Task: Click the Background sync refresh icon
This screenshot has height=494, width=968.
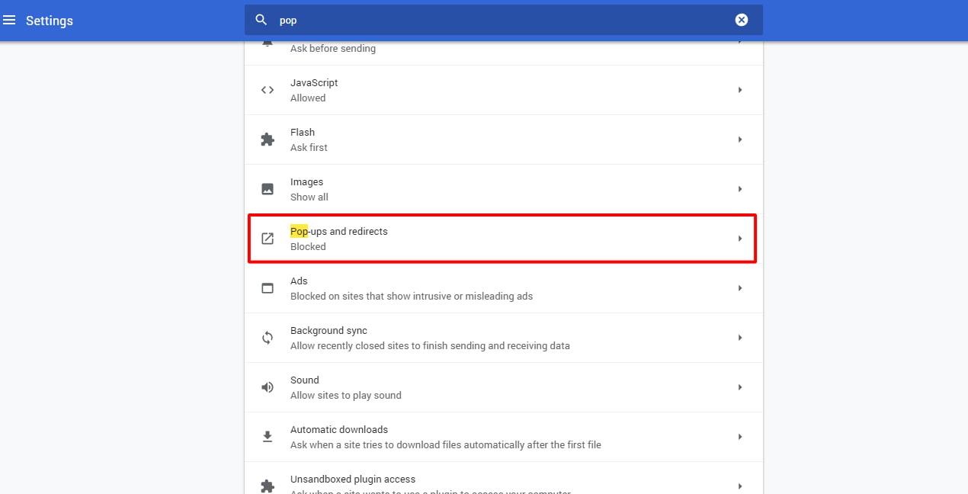Action: 268,337
